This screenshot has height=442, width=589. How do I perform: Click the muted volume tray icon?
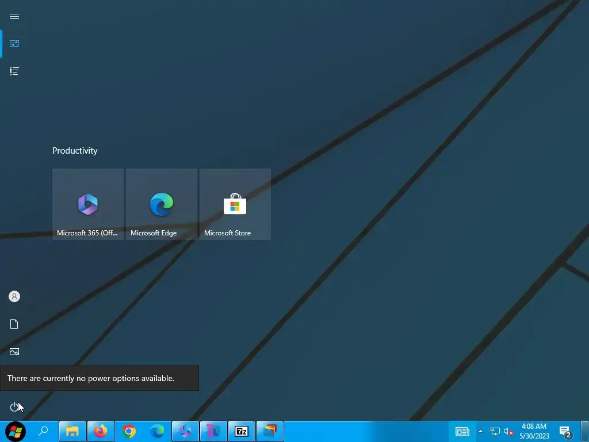click(508, 432)
